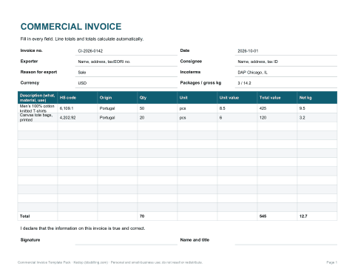Click the blank Name and title line field
The image size is (355, 275).
[x=286, y=240]
